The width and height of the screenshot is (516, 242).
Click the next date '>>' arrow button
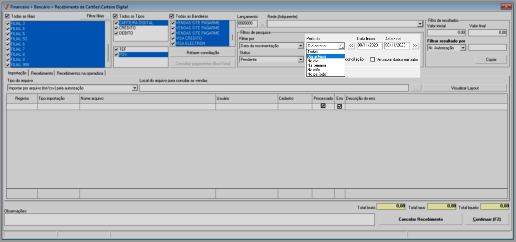415,46
